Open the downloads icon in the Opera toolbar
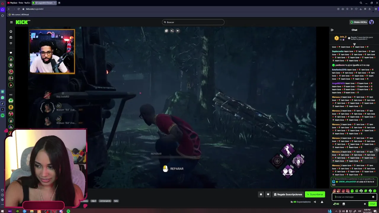 click(x=361, y=9)
